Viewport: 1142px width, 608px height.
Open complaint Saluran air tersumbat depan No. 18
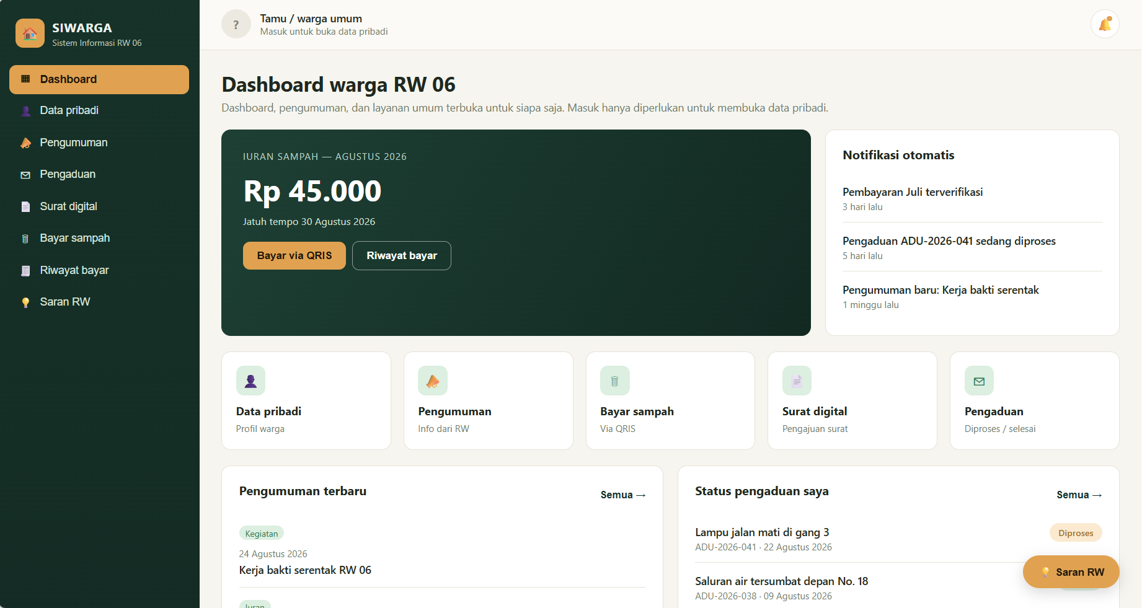(781, 581)
